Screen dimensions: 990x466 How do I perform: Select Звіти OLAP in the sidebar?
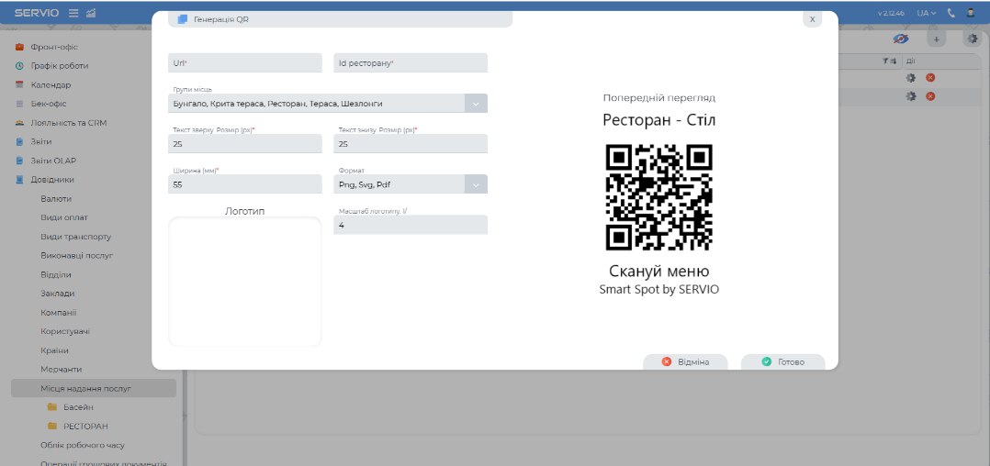click(53, 161)
